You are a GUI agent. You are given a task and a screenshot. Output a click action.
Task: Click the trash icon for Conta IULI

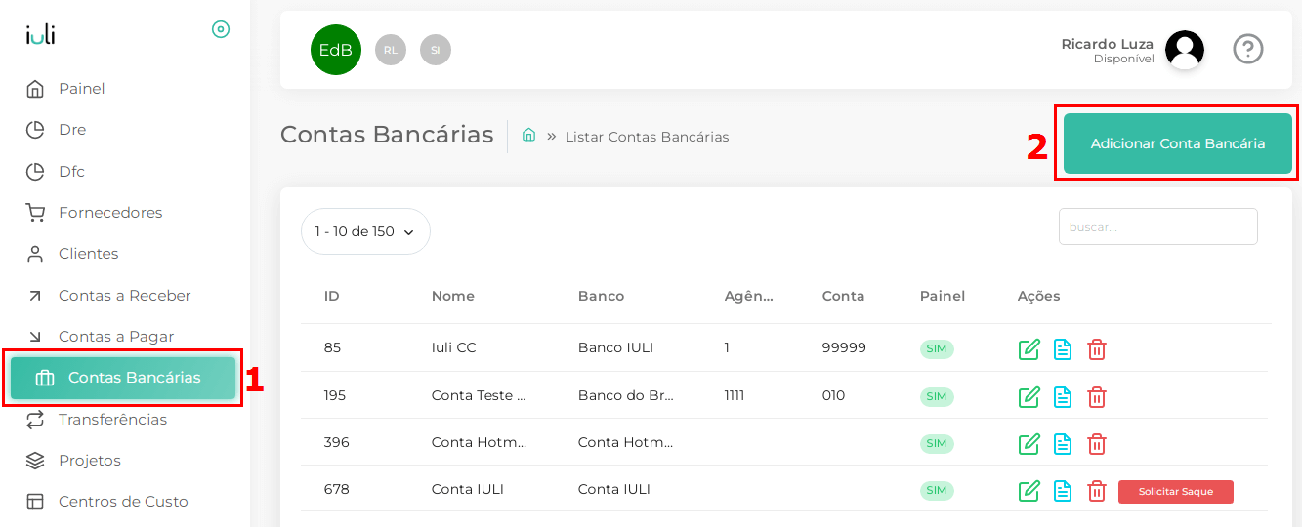click(x=1097, y=491)
